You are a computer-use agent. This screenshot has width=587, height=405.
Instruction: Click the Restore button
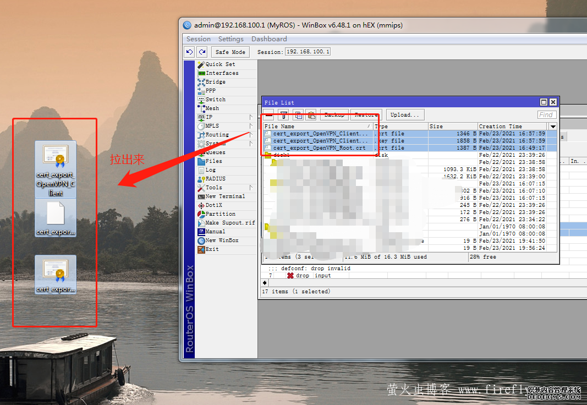pyautogui.click(x=366, y=115)
